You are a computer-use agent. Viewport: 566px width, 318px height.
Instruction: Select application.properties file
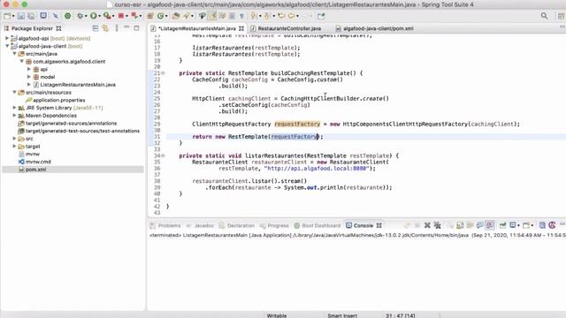[x=59, y=100]
